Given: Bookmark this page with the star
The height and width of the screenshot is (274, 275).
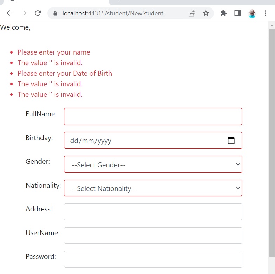Looking at the screenshot, I should tap(206, 13).
